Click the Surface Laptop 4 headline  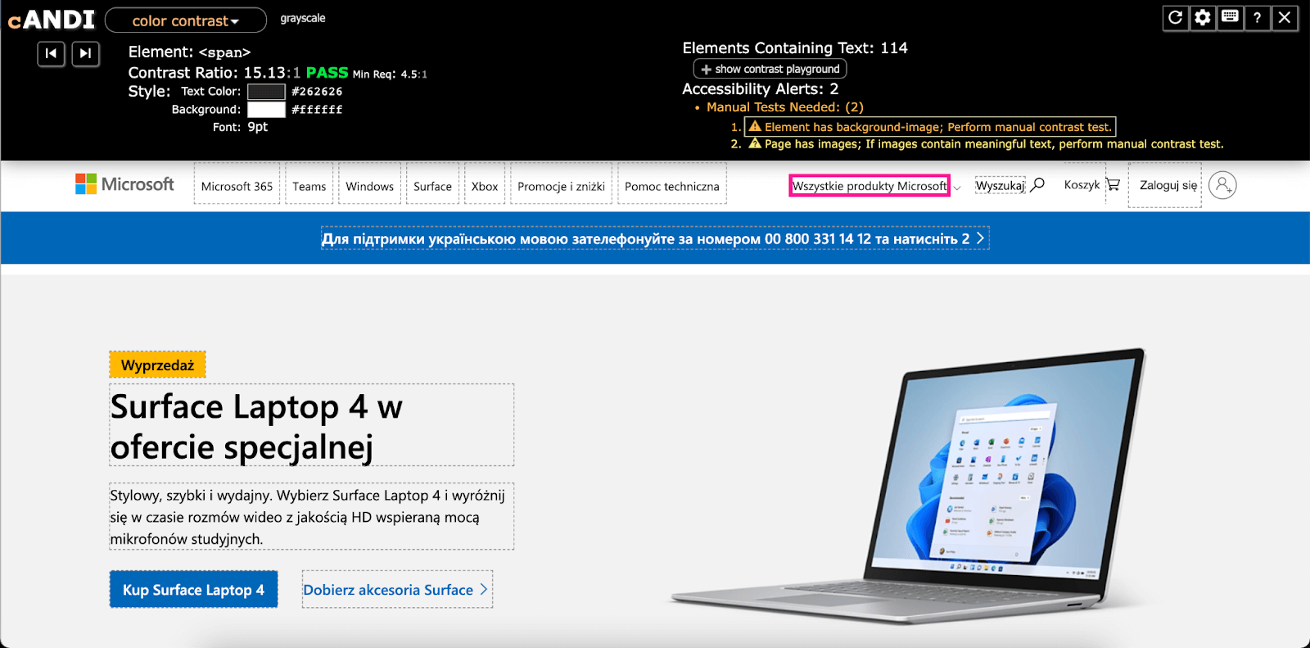click(311, 425)
